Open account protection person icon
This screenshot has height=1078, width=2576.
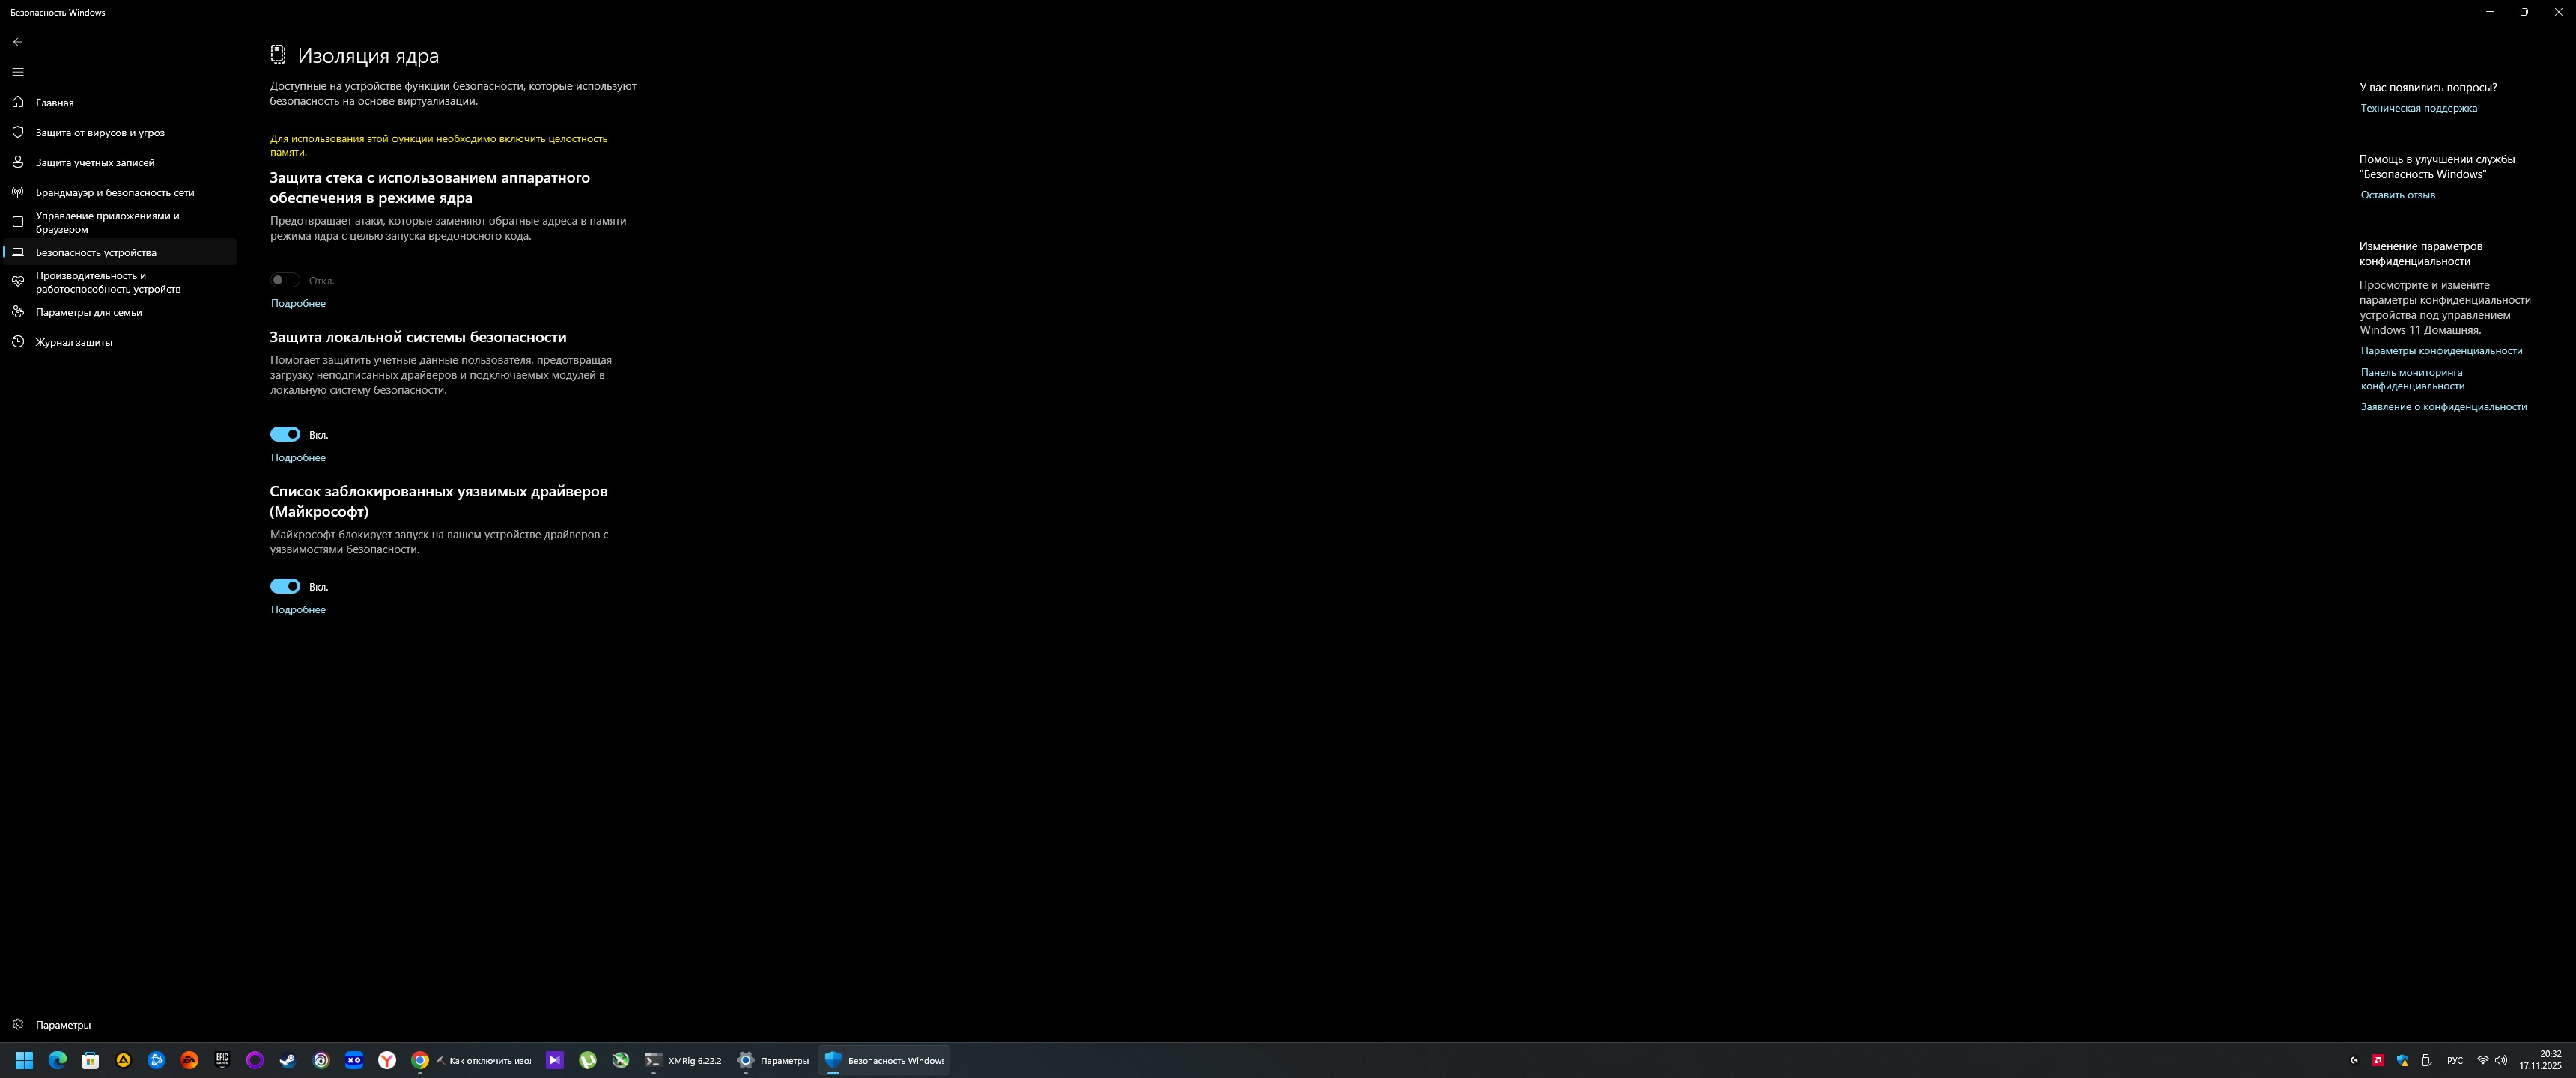pos(18,162)
